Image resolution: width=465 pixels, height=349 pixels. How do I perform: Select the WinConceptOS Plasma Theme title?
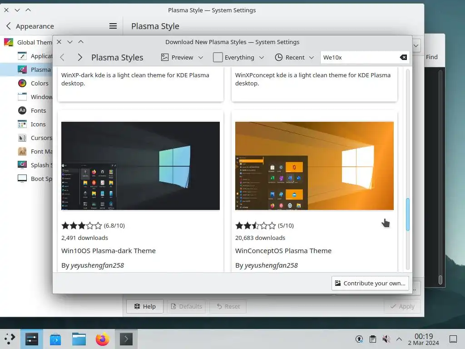point(283,251)
